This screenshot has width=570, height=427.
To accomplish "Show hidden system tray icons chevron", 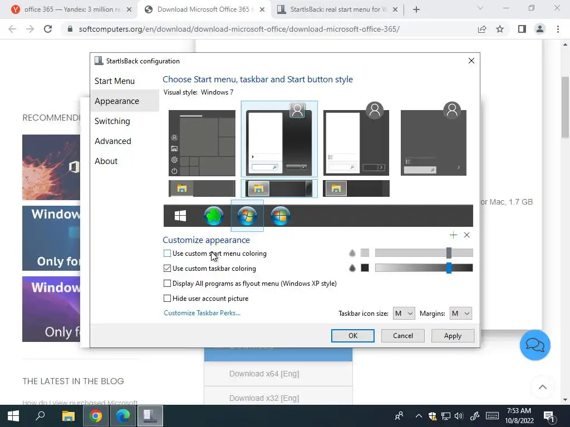I will click(x=419, y=416).
